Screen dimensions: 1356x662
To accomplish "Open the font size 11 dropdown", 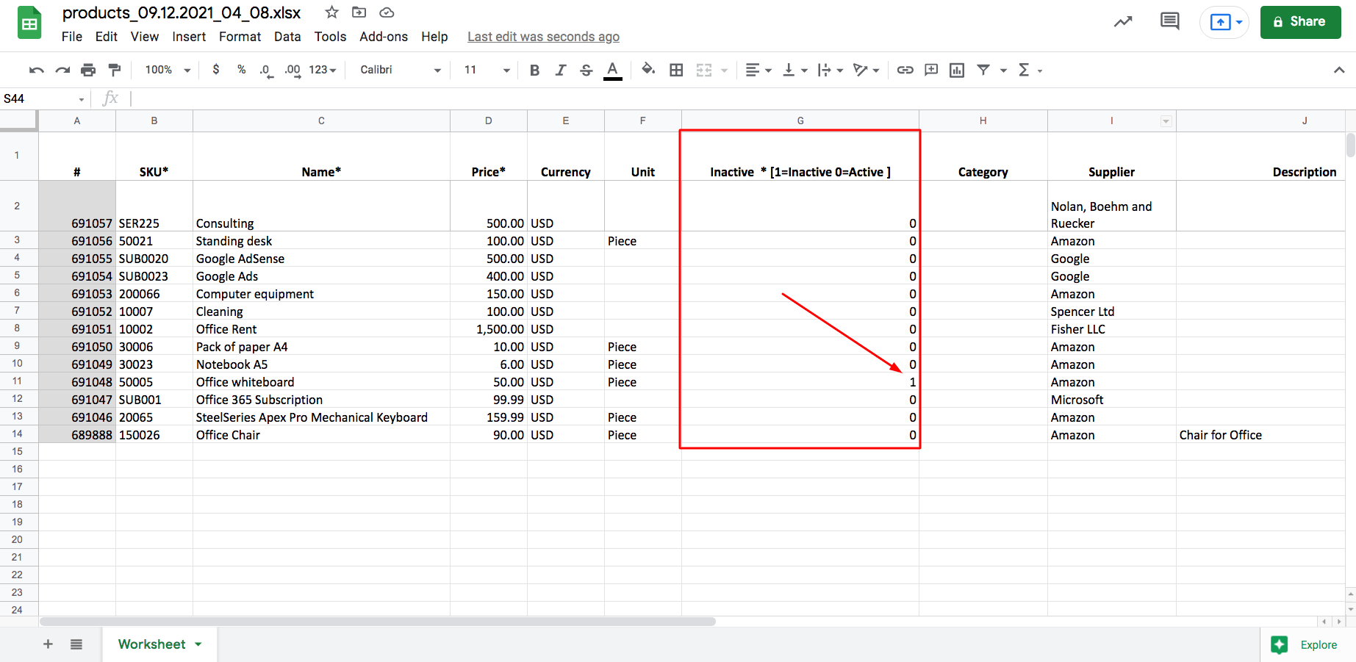I will pos(487,70).
